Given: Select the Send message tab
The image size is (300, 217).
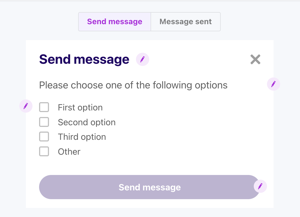Looking at the screenshot, I should point(115,22).
